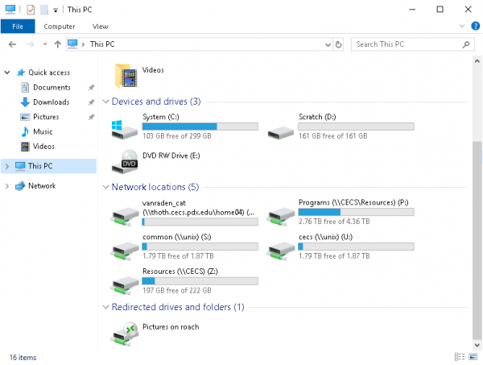Open the File menu

point(17,26)
